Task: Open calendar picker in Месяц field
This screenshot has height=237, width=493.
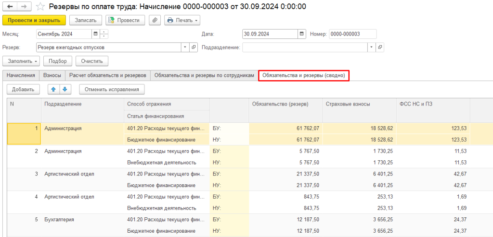Action: (x=95, y=34)
